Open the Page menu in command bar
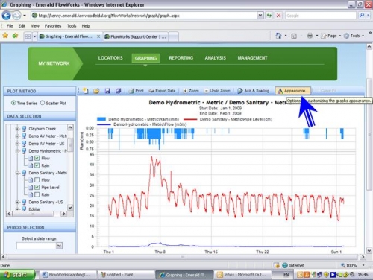 tap(330, 36)
